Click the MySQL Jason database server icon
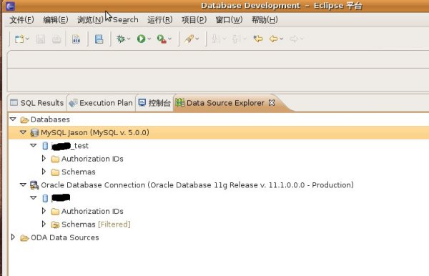Image resolution: width=429 pixels, height=276 pixels. (x=34, y=133)
